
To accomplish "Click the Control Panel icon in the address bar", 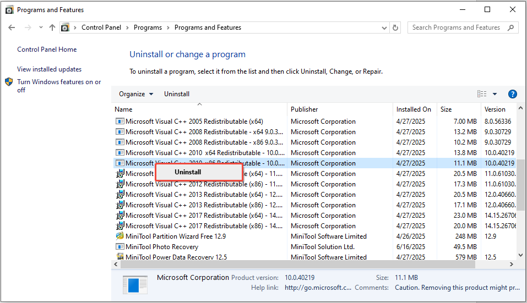I will point(65,27).
